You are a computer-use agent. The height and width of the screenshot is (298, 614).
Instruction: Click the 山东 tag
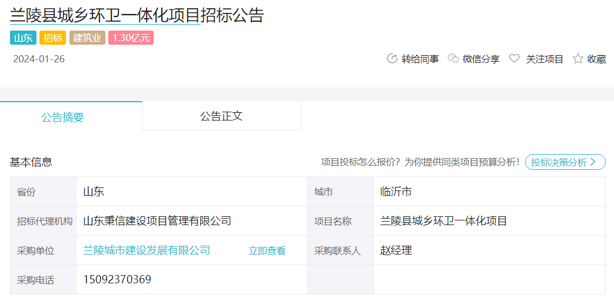pos(23,38)
